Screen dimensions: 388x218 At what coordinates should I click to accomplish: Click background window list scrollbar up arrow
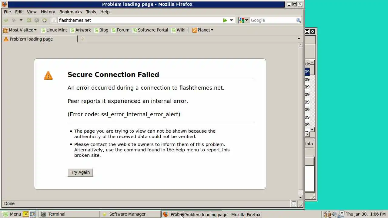tap(312, 62)
